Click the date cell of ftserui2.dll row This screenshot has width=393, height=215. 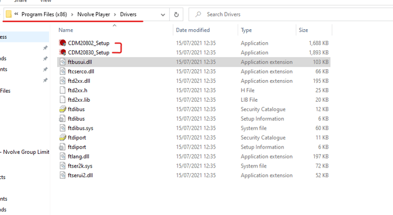tap(196, 176)
